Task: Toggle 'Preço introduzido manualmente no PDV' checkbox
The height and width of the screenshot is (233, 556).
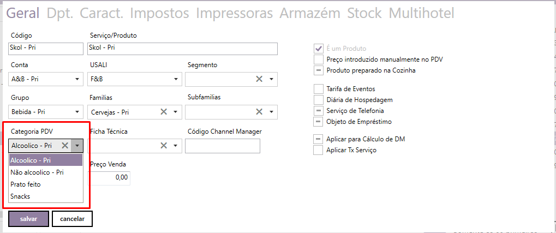Action: pyautogui.click(x=319, y=59)
